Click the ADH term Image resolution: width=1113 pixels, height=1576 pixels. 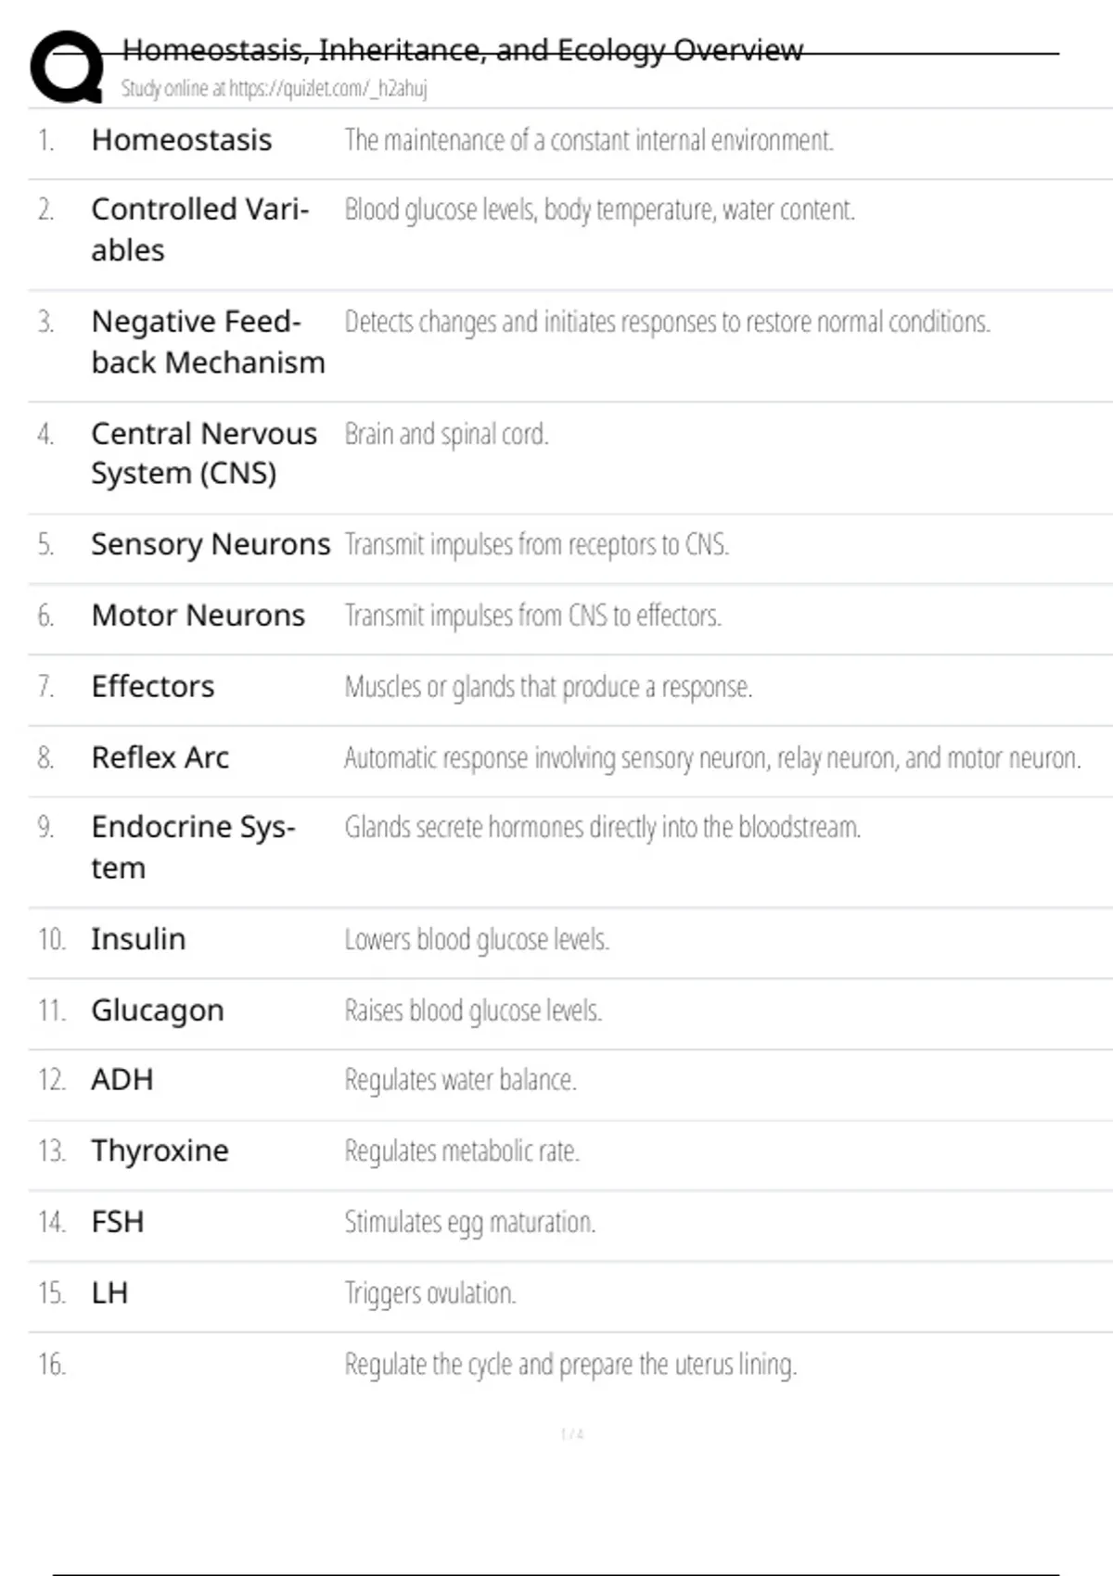click(x=122, y=1080)
